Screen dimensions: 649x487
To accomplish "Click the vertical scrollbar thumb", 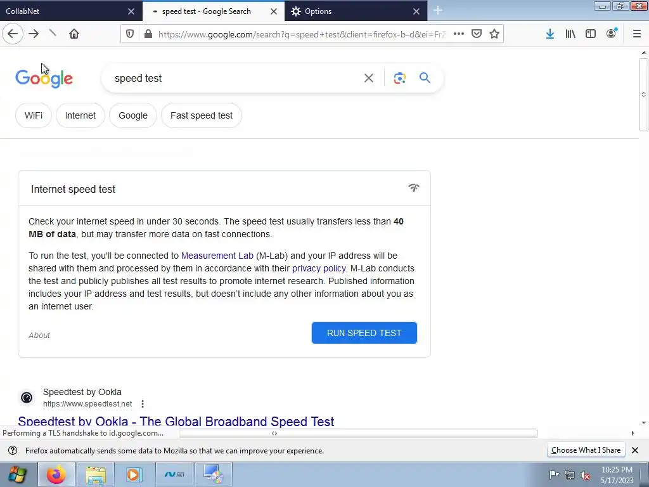I will click(644, 95).
